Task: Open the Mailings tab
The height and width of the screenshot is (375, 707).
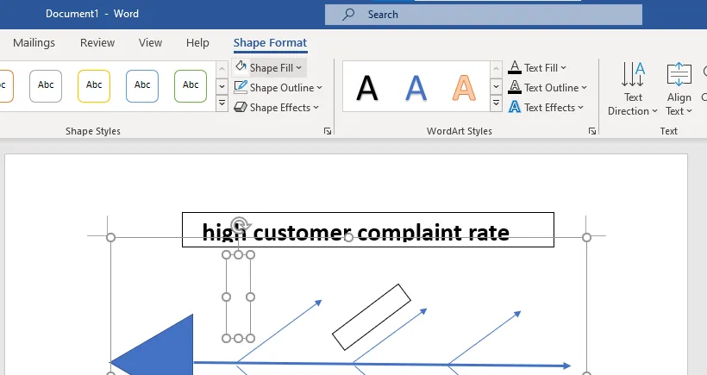Action: click(x=34, y=43)
